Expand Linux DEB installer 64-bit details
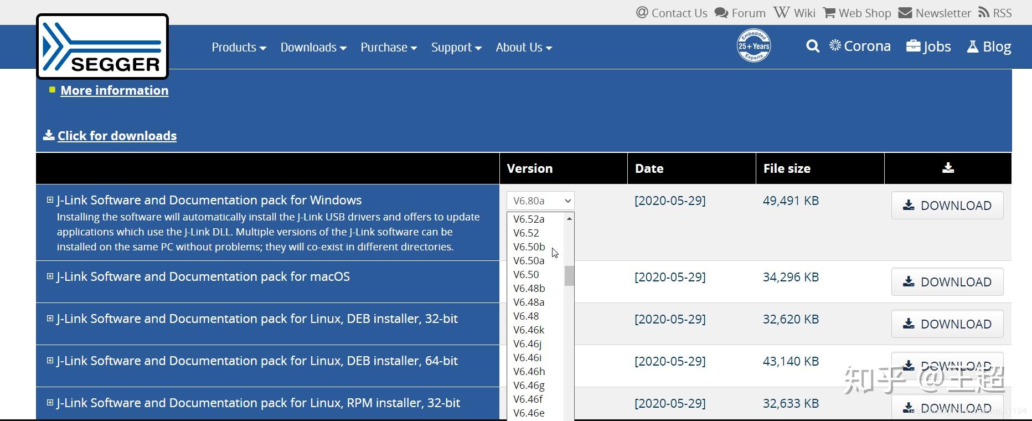 (x=50, y=361)
